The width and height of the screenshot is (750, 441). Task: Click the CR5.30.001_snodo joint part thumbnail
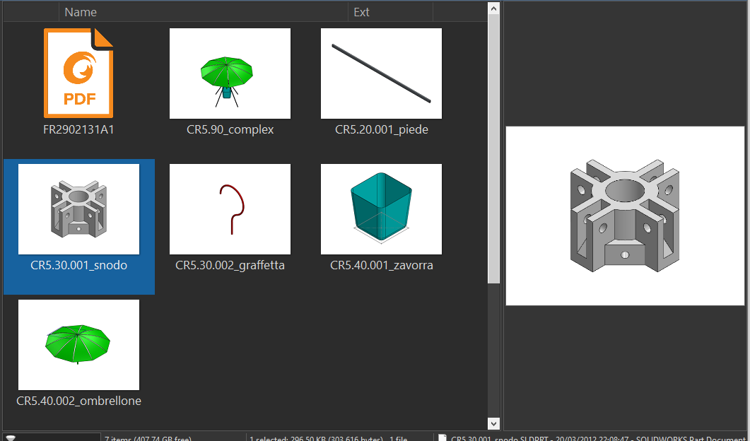[x=78, y=208]
